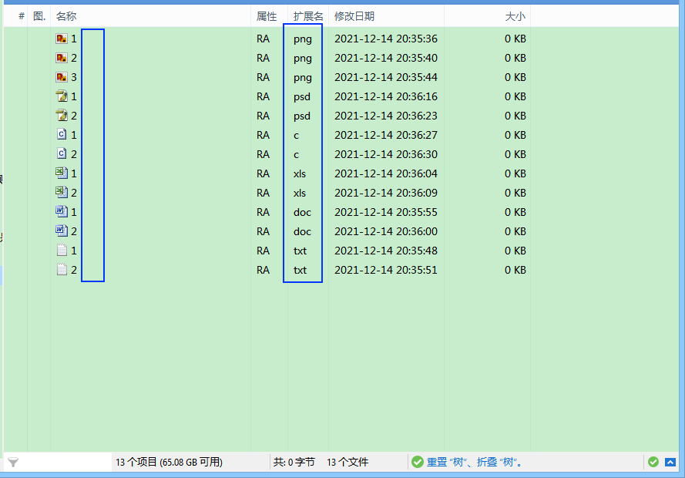Click the text file icon of file 1 txt

[x=62, y=251]
